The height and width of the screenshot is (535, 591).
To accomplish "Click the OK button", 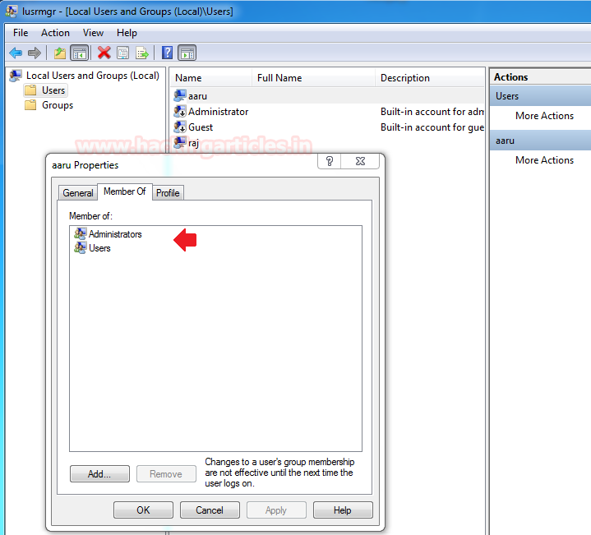I will pos(143,510).
